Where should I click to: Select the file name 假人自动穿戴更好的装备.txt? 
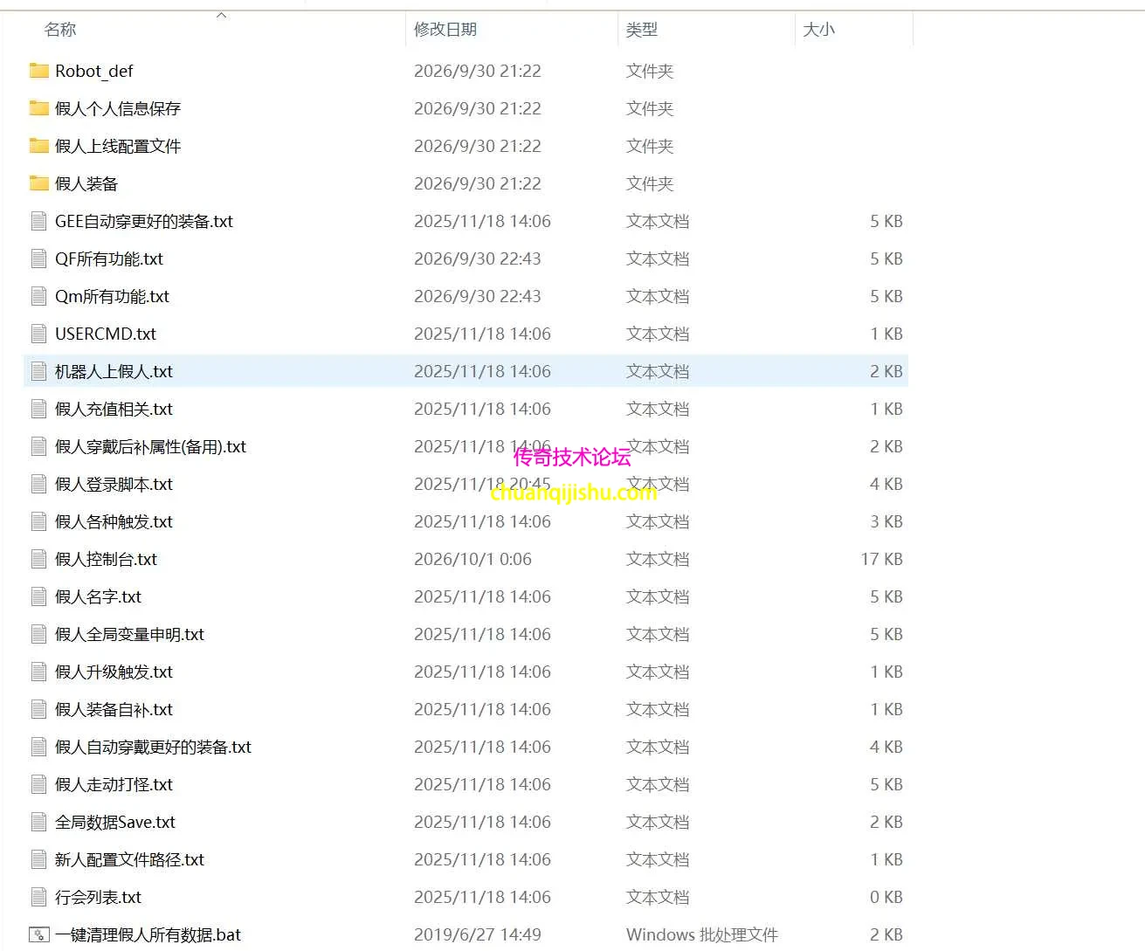tap(153, 747)
